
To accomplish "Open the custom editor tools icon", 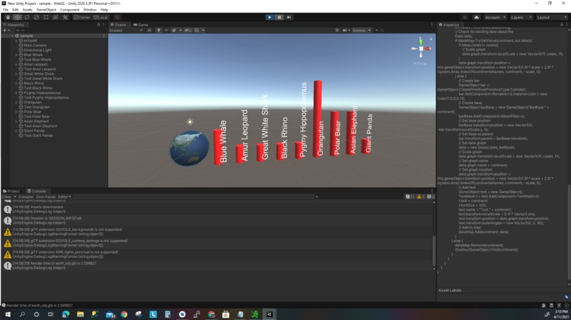I will [65, 17].
